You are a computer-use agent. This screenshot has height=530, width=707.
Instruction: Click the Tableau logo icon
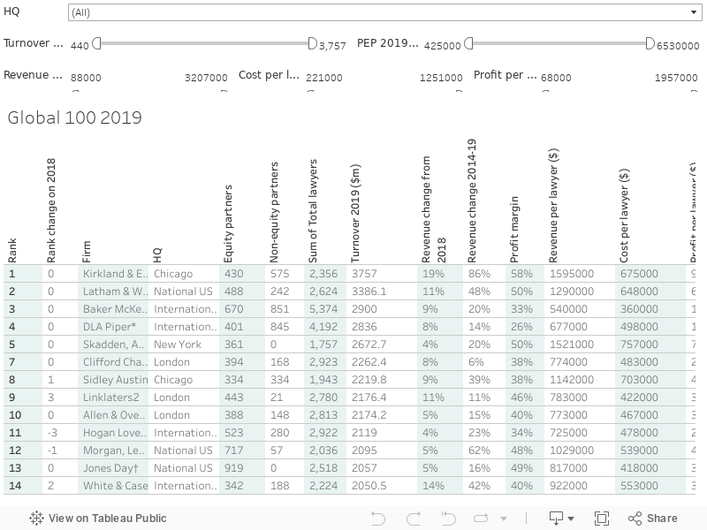37,519
